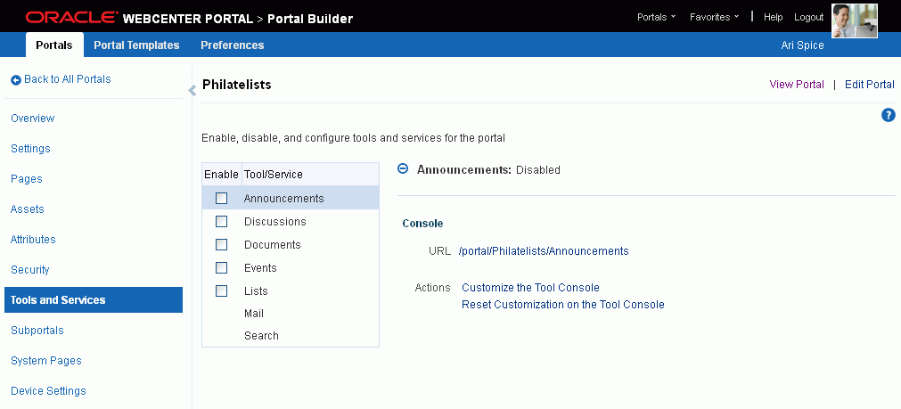Click the Back to All Portals arrow icon

pyautogui.click(x=16, y=80)
